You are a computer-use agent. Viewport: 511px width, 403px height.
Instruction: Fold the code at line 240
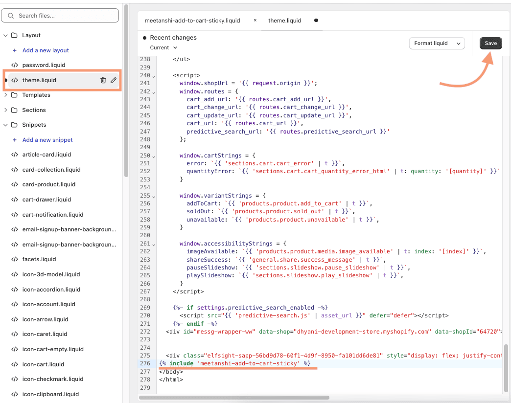coord(154,76)
